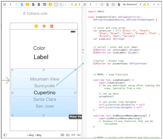Image resolution: width=163 pixels, height=139 pixels.
Task: Go to previous issue in left editor
Action: (72, 4)
